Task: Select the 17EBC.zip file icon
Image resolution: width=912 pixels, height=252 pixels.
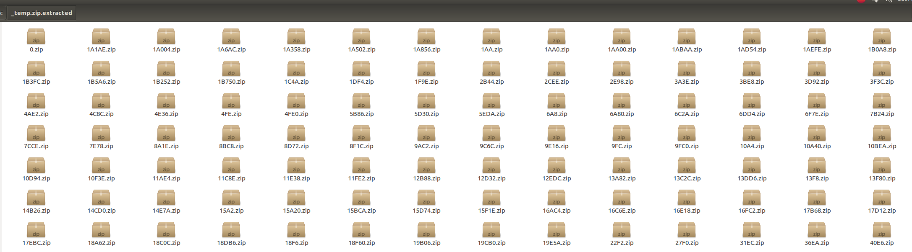Action: coord(36,230)
